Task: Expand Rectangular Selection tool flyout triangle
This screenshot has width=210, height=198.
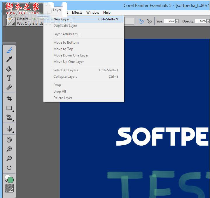Action: [x=13, y=111]
